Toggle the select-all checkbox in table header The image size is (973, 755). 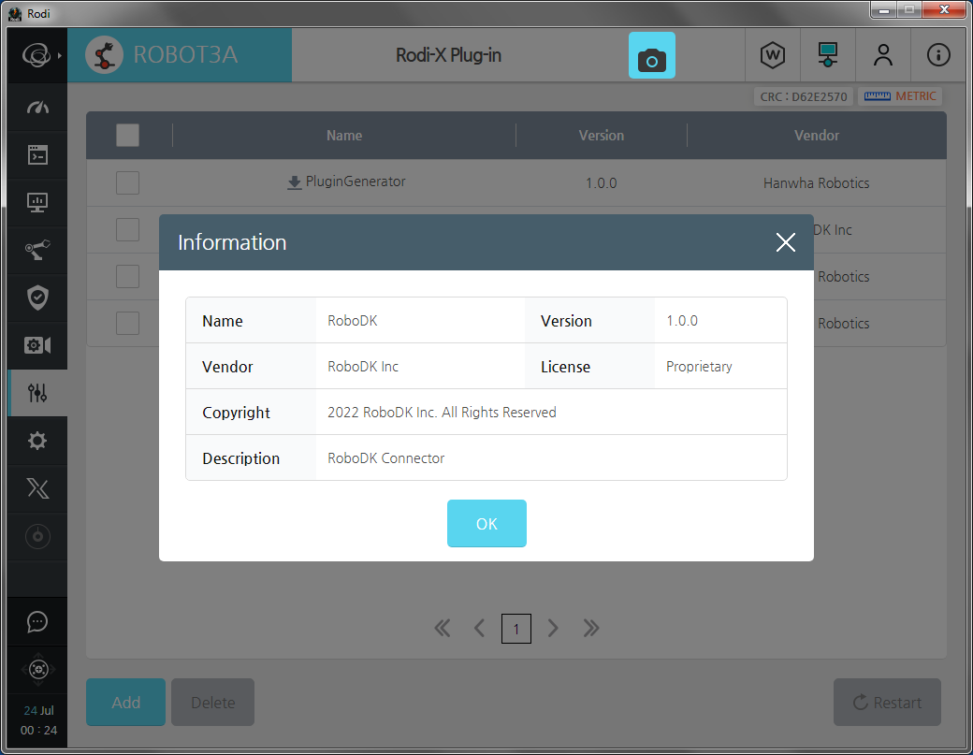pyautogui.click(x=127, y=136)
